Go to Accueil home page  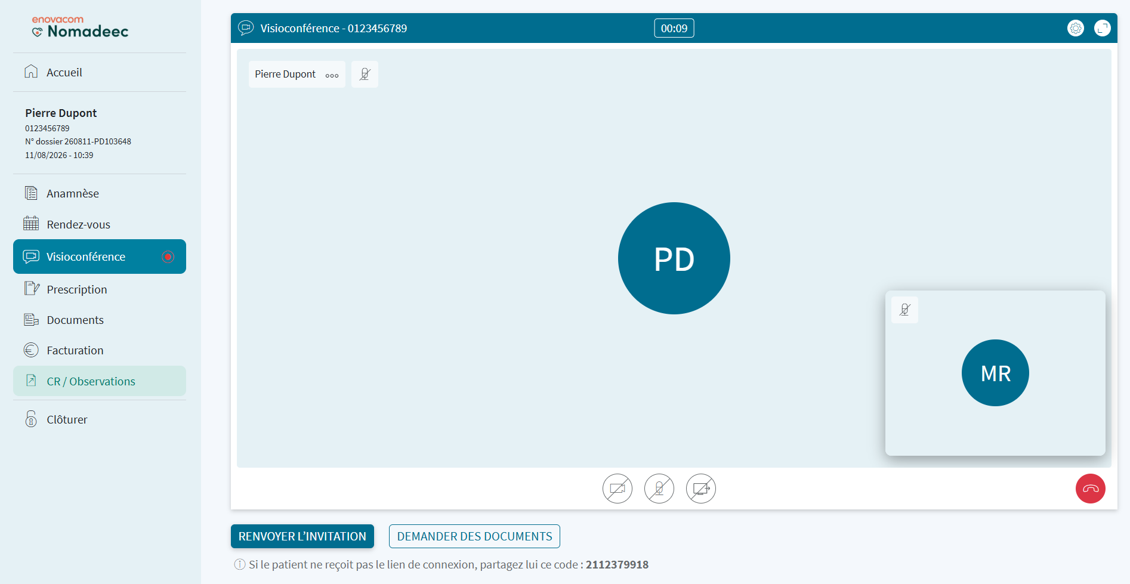click(x=100, y=72)
